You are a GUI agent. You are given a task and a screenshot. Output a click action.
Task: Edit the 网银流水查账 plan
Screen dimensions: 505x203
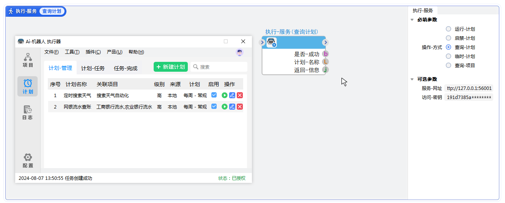pyautogui.click(x=232, y=107)
